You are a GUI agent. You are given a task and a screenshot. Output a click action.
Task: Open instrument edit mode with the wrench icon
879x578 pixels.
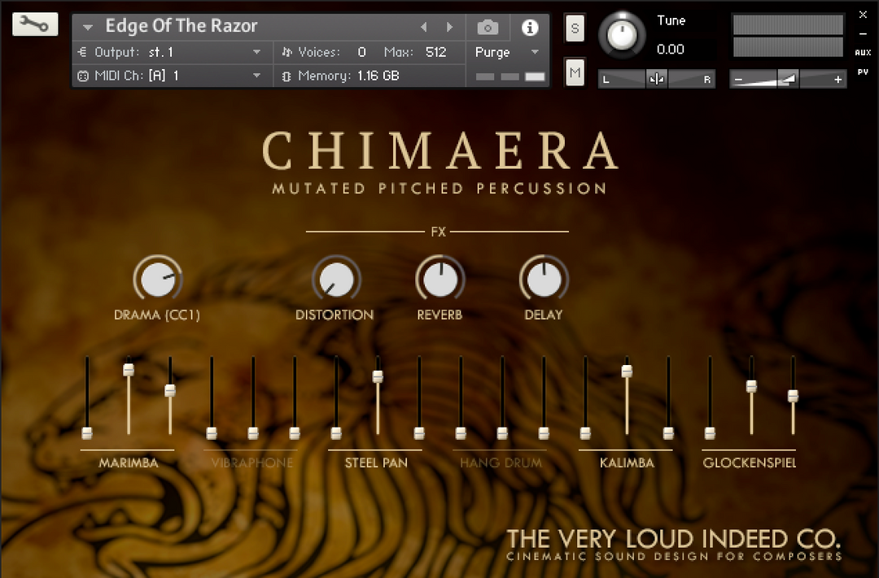point(35,24)
